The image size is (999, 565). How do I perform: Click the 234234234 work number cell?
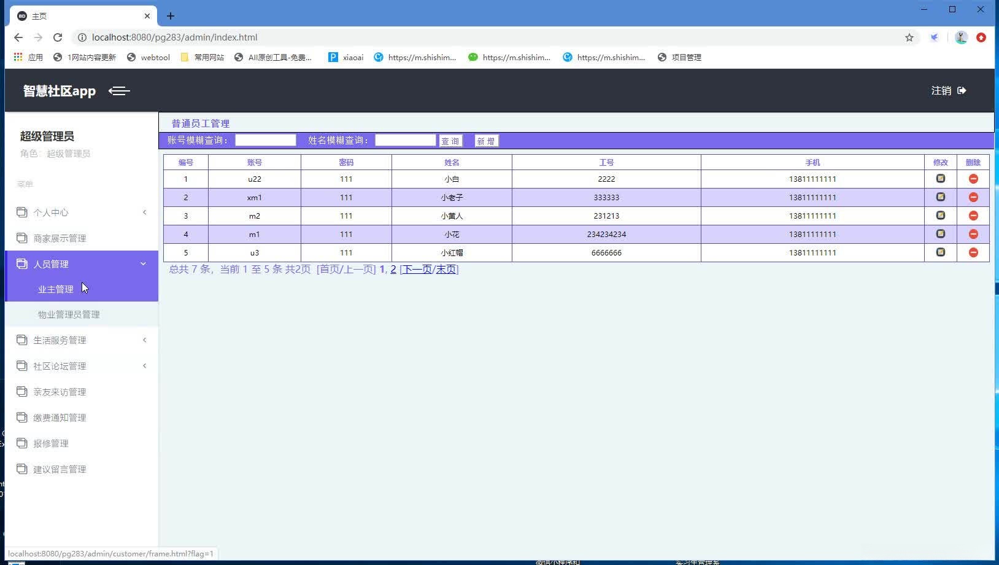pos(606,234)
